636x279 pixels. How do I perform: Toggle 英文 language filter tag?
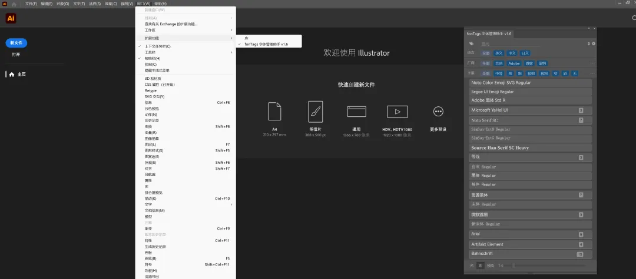pos(499,53)
